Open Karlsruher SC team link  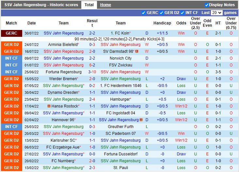click(63, 140)
